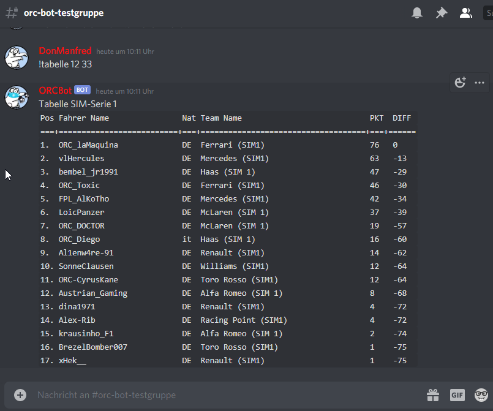Viewport: 493px width, 411px height.
Task: Click the DonManfred username
Action: point(65,51)
